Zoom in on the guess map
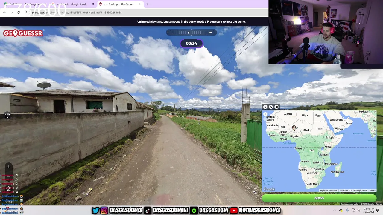The image size is (383, 215). [x=265, y=114]
